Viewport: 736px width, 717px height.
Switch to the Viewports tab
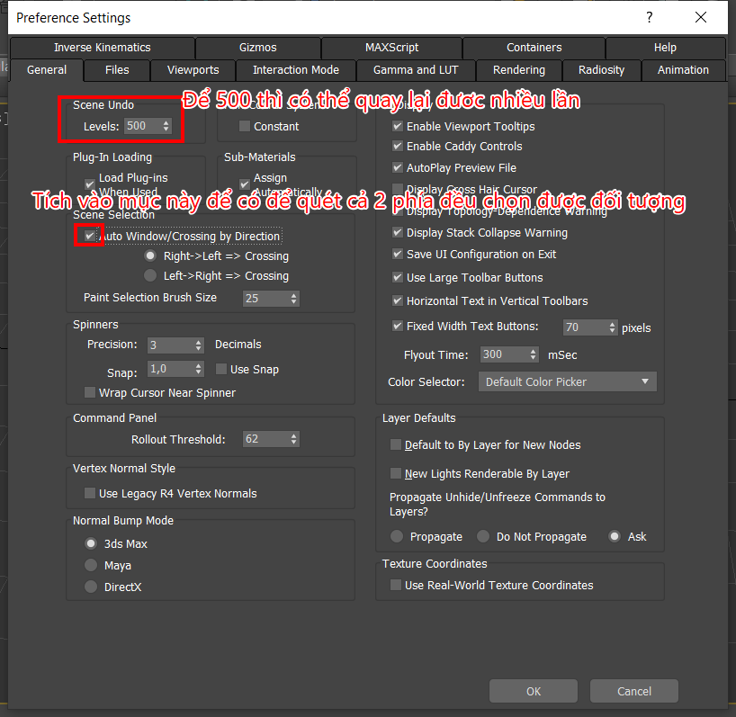[192, 69]
